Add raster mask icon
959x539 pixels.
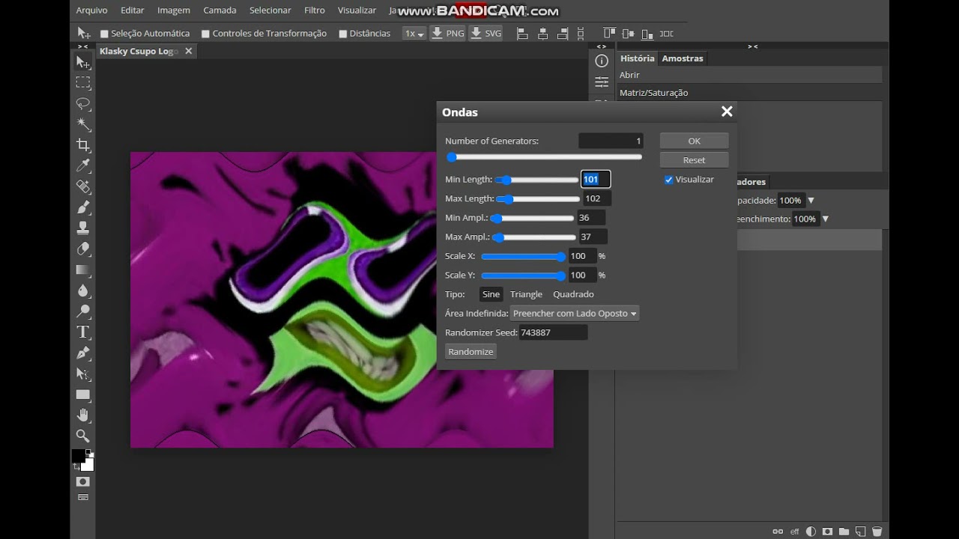[827, 532]
